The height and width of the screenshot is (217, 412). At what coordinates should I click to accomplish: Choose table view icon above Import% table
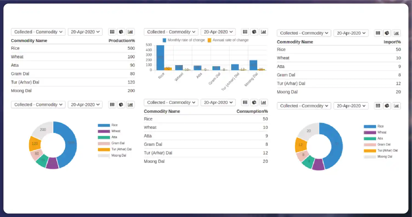378,33
